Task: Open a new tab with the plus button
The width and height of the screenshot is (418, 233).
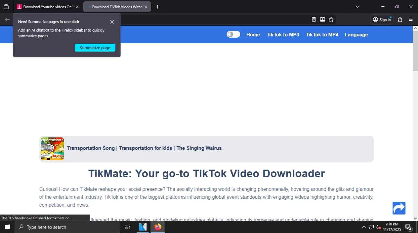Action: click(157, 7)
